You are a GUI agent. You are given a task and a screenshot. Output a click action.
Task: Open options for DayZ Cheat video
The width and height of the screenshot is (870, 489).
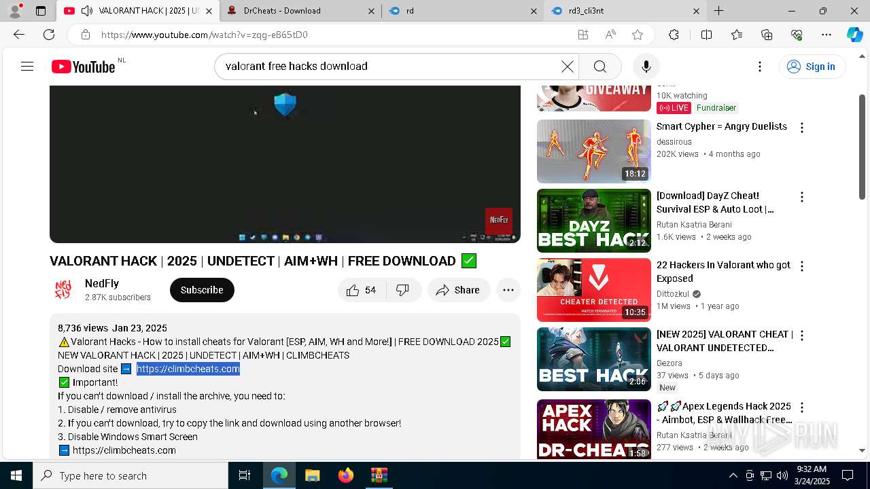pyautogui.click(x=802, y=197)
